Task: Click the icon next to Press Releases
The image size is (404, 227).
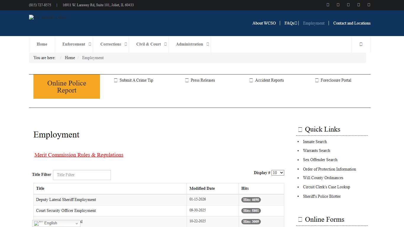Action: 187,80
